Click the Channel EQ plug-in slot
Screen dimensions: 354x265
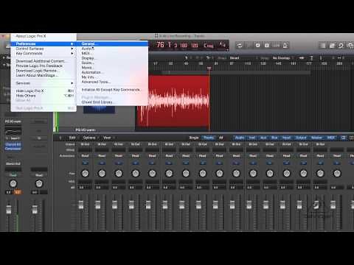coord(13,144)
